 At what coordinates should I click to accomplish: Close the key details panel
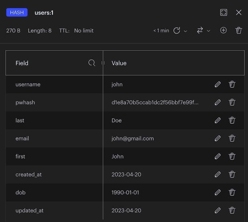238,12
